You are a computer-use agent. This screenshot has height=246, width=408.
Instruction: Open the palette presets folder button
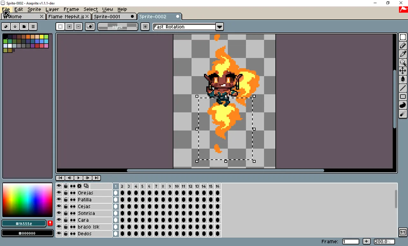coord(24,26)
